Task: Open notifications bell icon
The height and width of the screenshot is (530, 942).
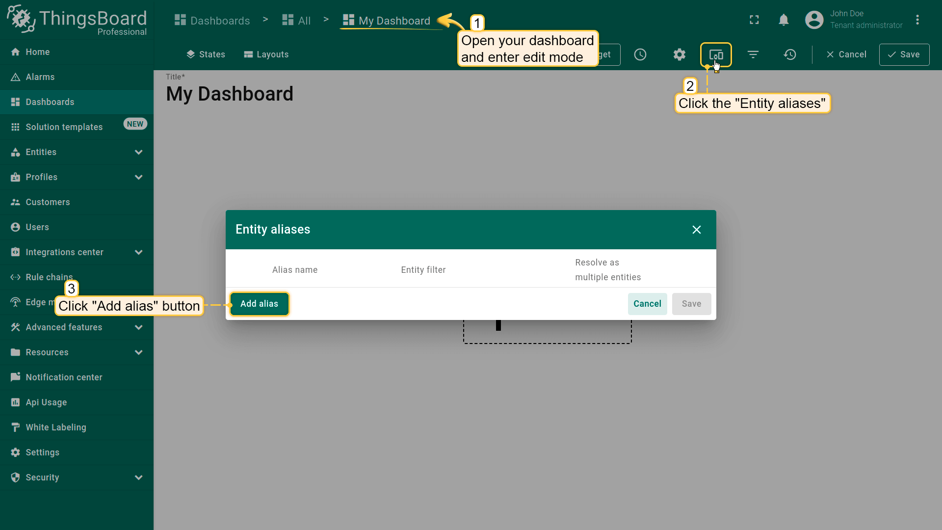Action: (784, 20)
